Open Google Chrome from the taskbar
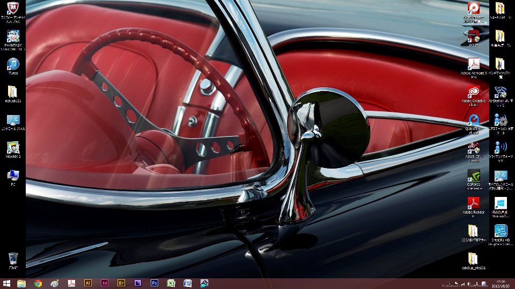Viewport: 515px width, 289px height. point(38,284)
